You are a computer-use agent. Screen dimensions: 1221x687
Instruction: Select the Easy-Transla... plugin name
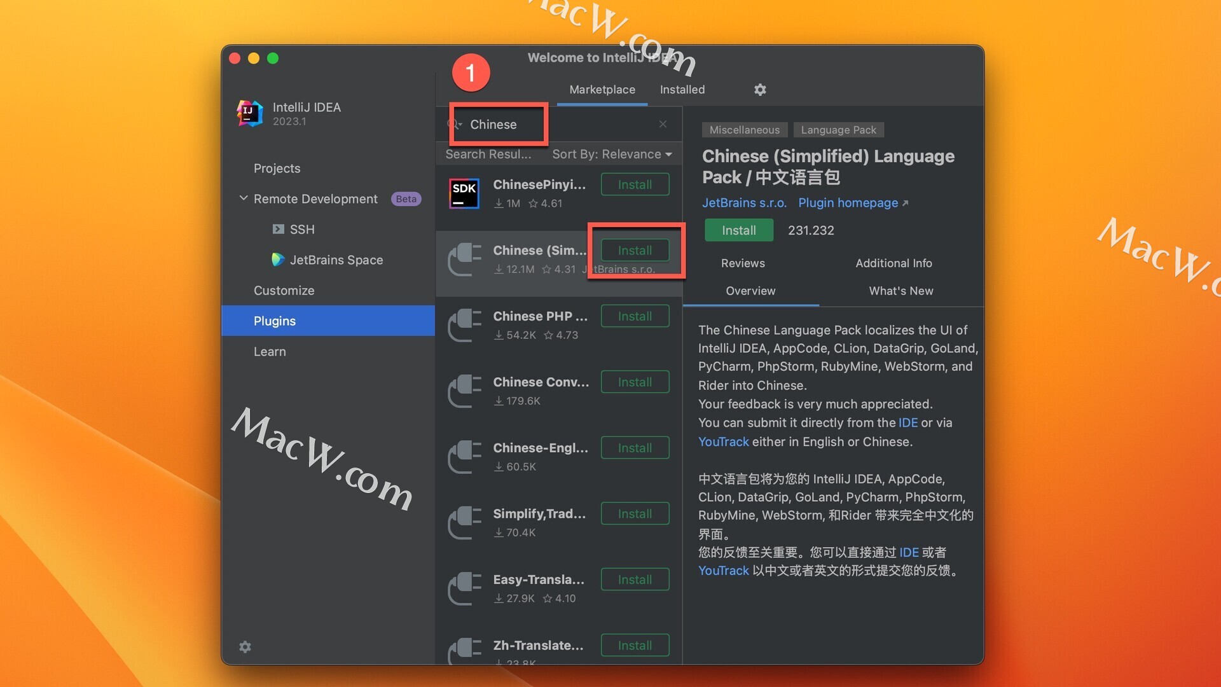[x=539, y=579]
